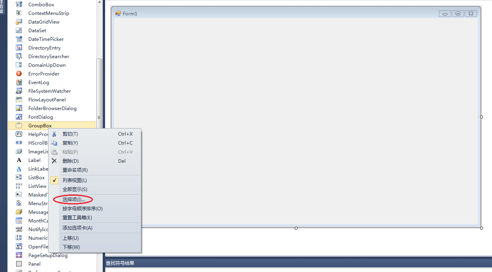
Task: Click the ComboBox control icon
Action: [x=19, y=5]
